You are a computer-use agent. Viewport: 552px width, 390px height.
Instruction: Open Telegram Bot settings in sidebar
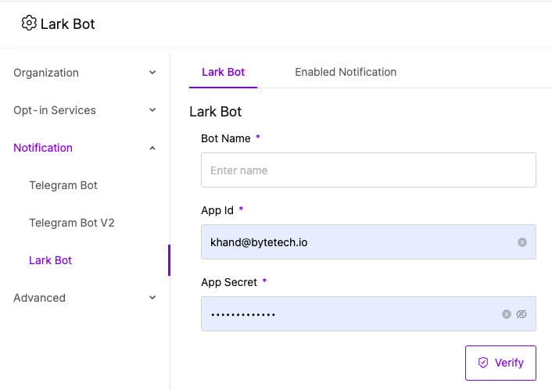[63, 185]
